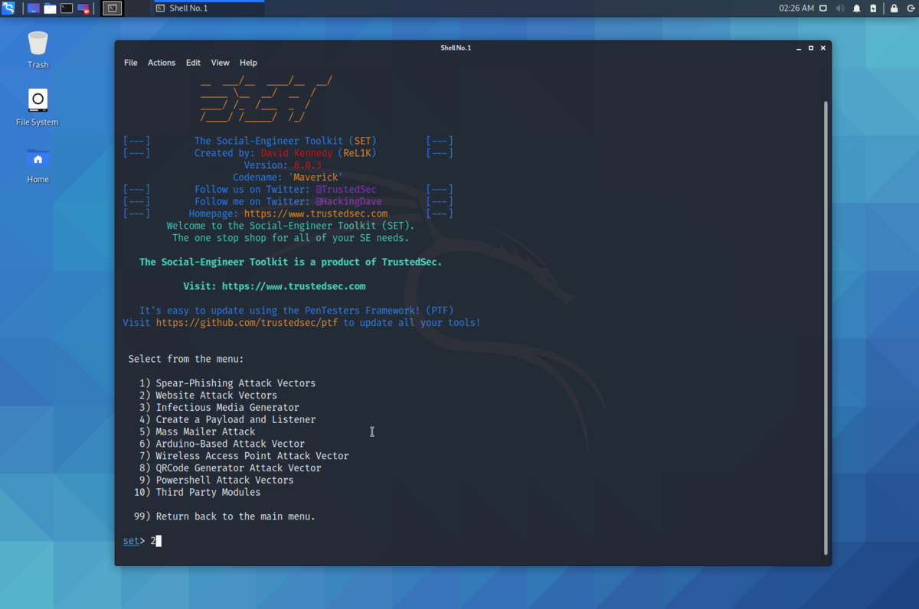Click 'The one stop shop' tagline line
The width and height of the screenshot is (919, 609).
click(291, 238)
